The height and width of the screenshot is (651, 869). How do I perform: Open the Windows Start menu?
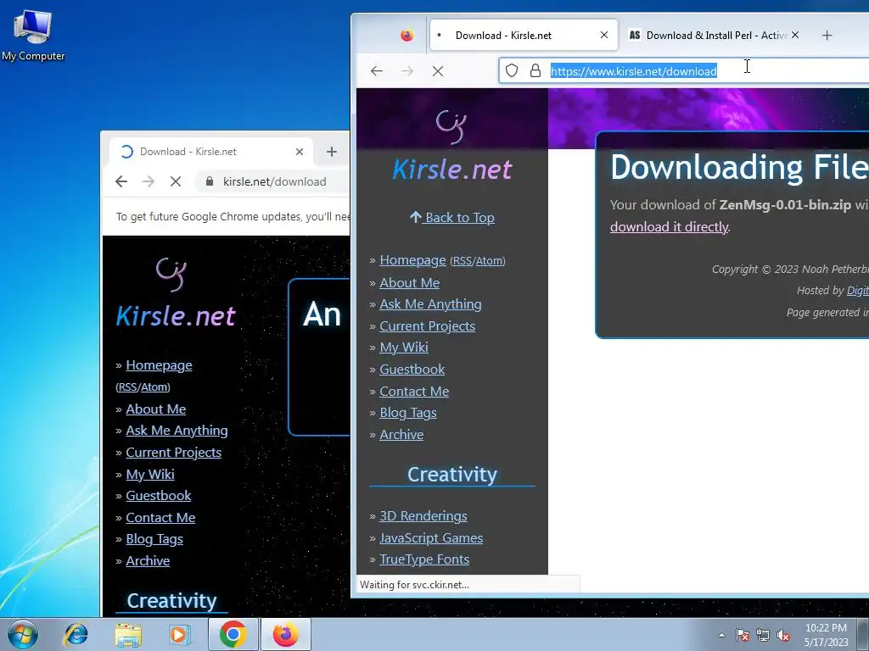tap(23, 634)
